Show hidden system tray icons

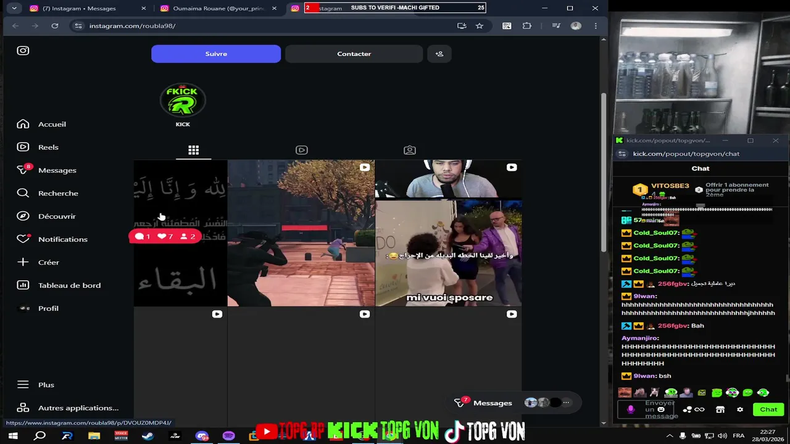click(x=670, y=436)
